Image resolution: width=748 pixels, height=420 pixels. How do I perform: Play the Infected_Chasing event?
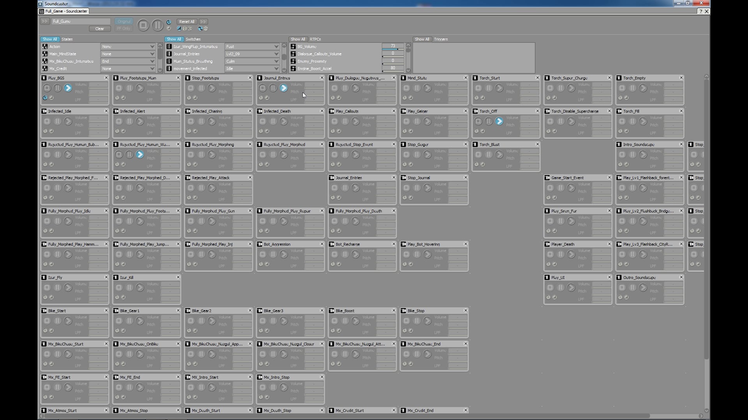pos(212,121)
